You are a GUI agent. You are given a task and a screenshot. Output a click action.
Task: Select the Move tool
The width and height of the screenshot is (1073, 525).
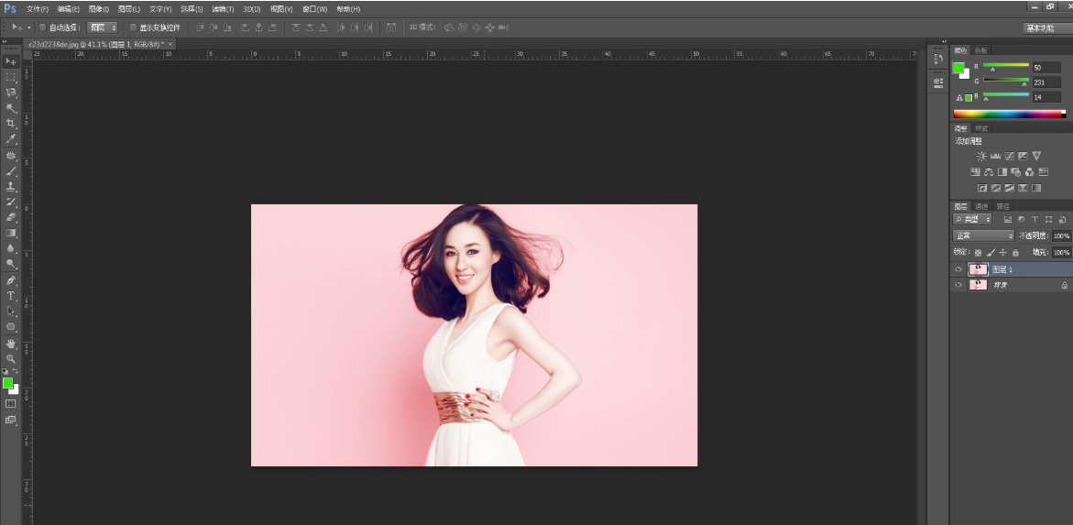(11, 61)
